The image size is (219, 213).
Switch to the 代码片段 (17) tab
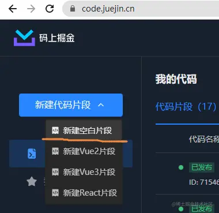pyautogui.click(x=186, y=106)
